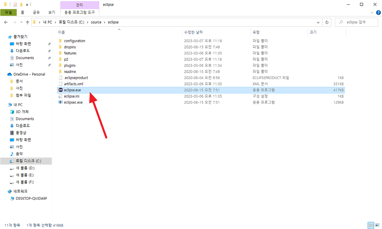Open 새 볼륨 (D:) drive
382x229 pixels.
25,168
